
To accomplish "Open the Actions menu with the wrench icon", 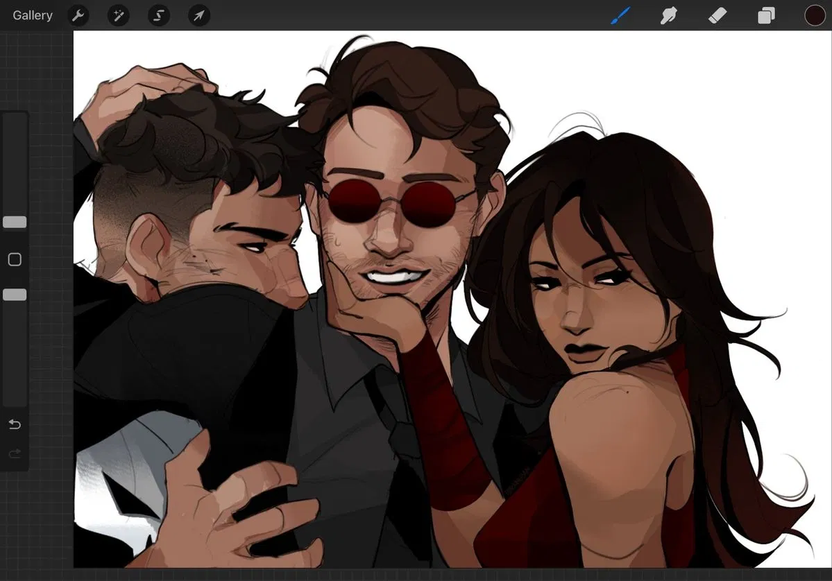I will pos(78,15).
